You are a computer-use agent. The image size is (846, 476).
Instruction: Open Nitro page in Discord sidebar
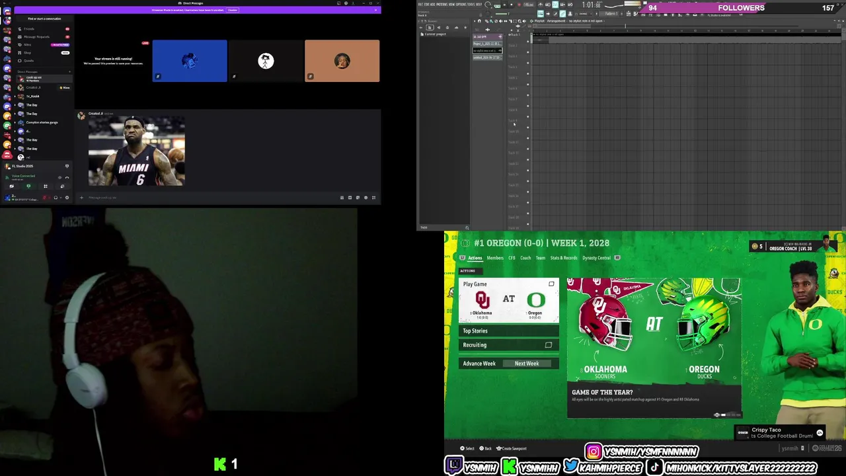coord(44,45)
